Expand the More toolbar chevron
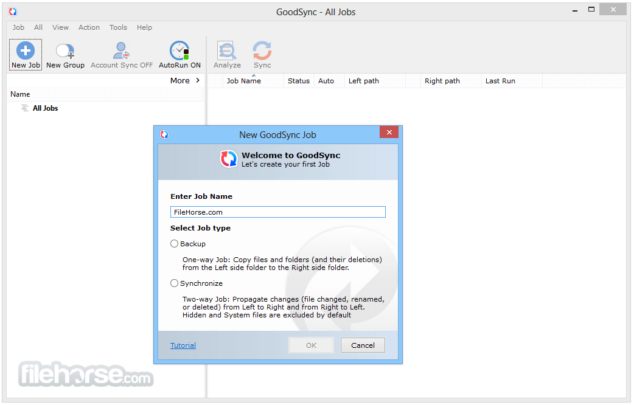 (198, 80)
